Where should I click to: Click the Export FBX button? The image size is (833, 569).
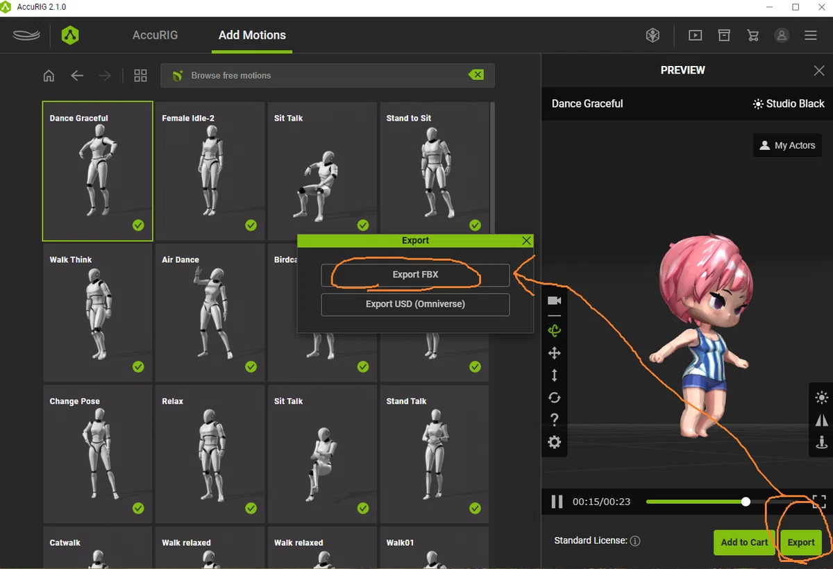pos(415,275)
